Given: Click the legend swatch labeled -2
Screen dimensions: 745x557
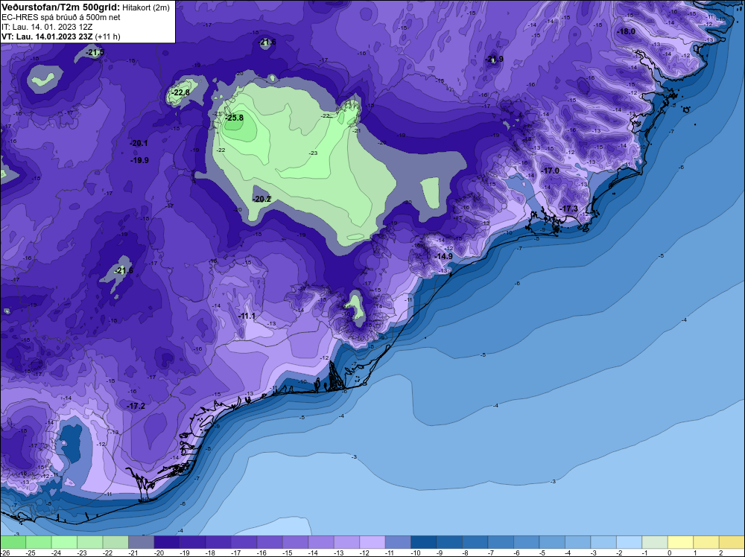Looking at the screenshot, I should tap(629, 542).
